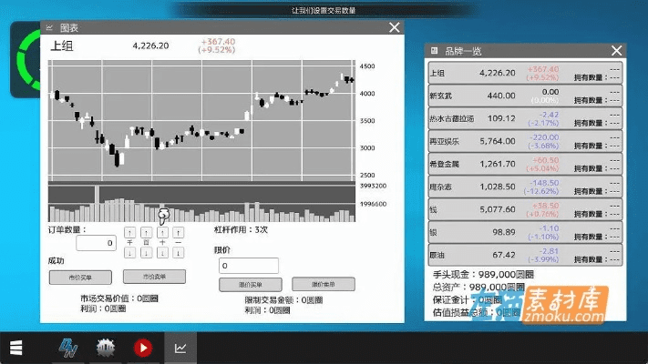The image size is (648, 364).
Task: Close the 品牌一览 brand list window
Action: click(x=616, y=51)
